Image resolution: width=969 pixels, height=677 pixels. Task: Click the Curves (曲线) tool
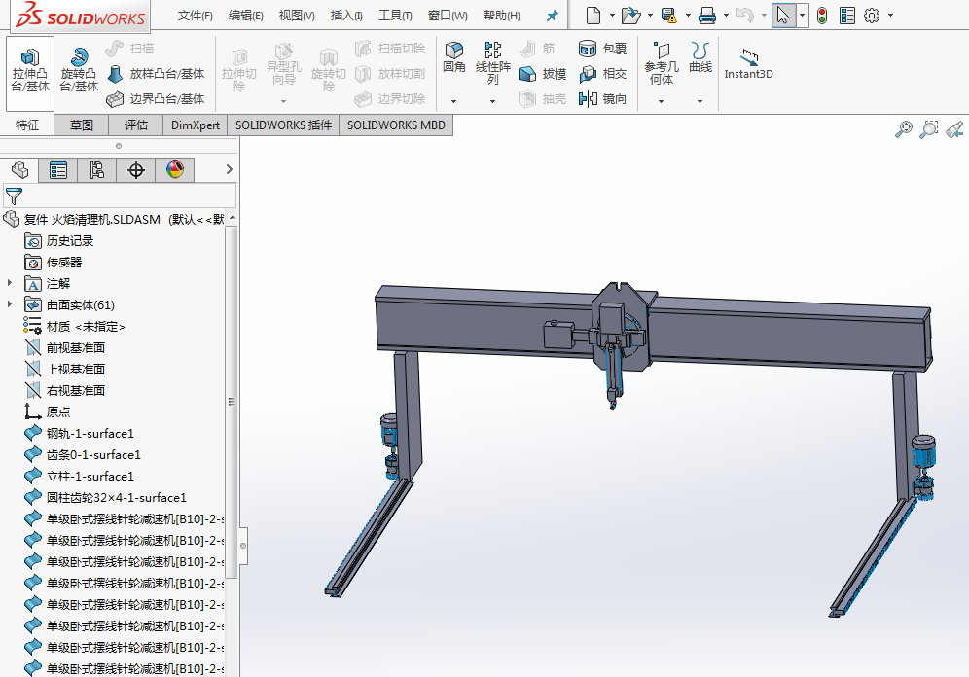pyautogui.click(x=700, y=57)
